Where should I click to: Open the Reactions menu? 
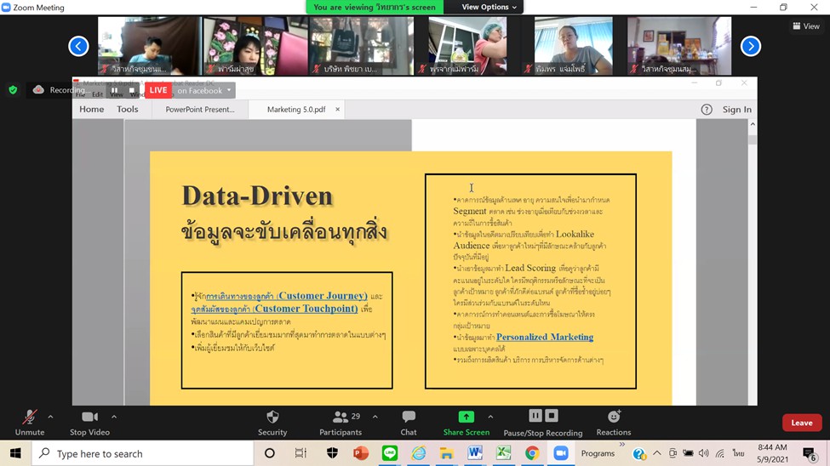point(613,417)
